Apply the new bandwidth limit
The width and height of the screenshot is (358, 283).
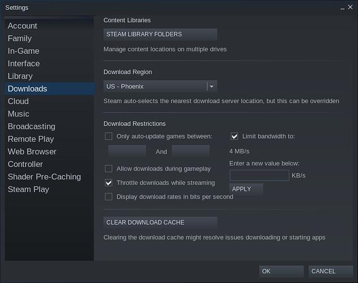pos(246,189)
